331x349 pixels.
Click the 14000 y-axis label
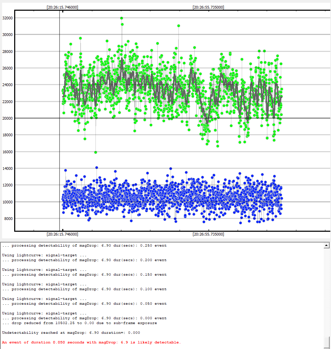click(8, 168)
